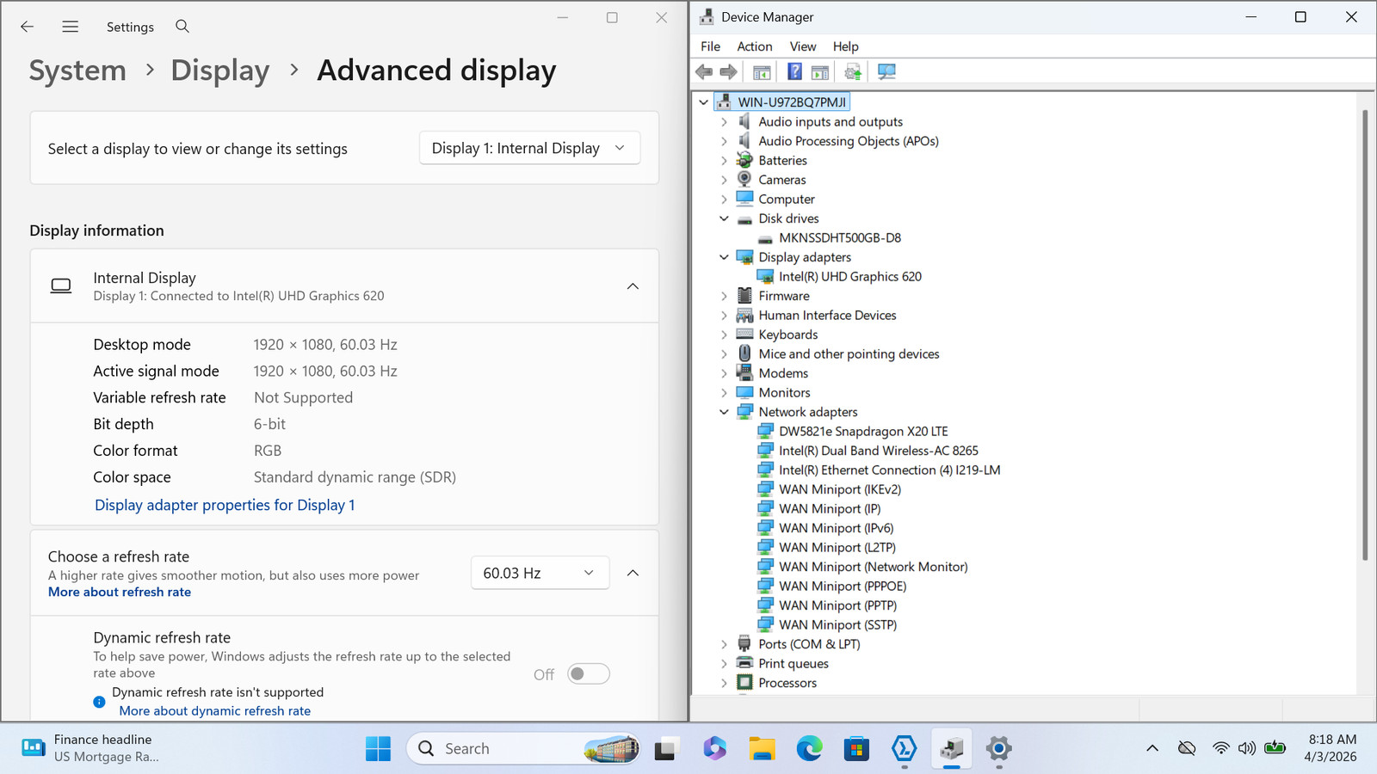Select WAN Miniport (IKEv2) entry
Viewport: 1377px width, 774px height.
pyautogui.click(x=840, y=489)
